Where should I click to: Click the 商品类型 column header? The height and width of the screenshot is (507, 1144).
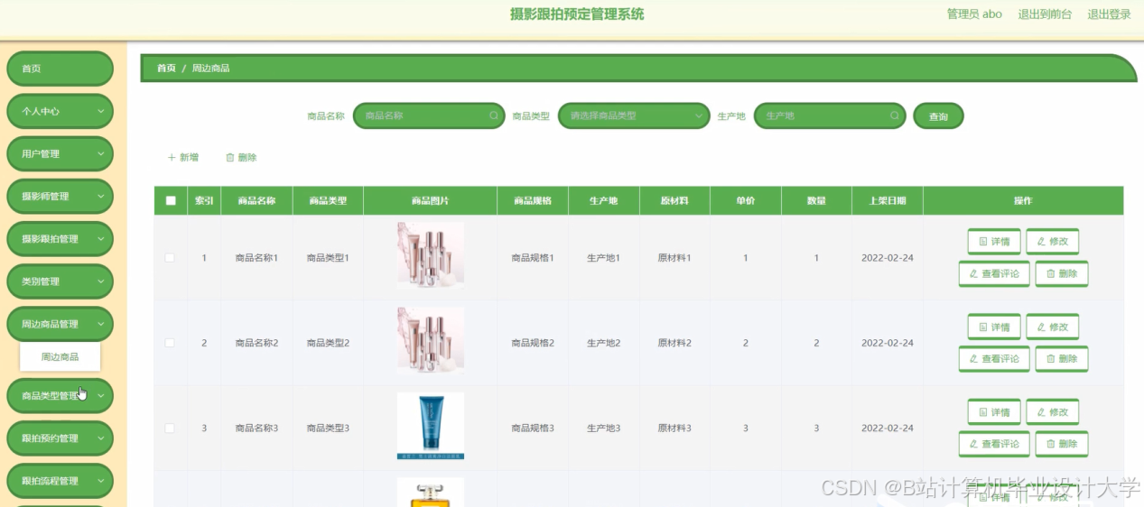(x=328, y=201)
